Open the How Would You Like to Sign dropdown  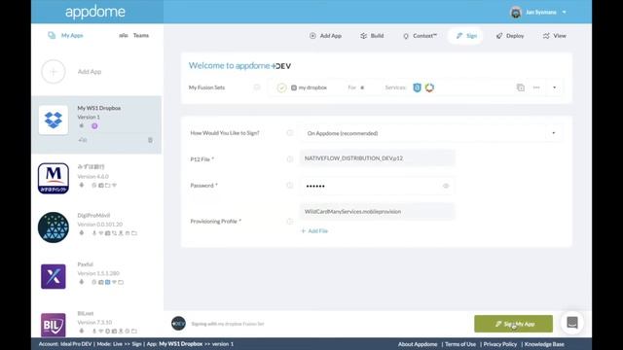tap(431, 133)
